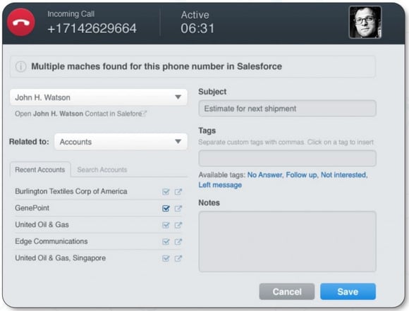This screenshot has height=311, width=409.
Task: Open Edge Communications external link icon
Action: tap(178, 242)
